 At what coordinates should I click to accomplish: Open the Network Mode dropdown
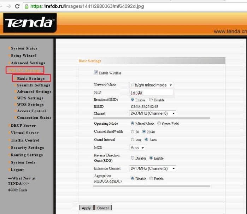click(x=151, y=85)
